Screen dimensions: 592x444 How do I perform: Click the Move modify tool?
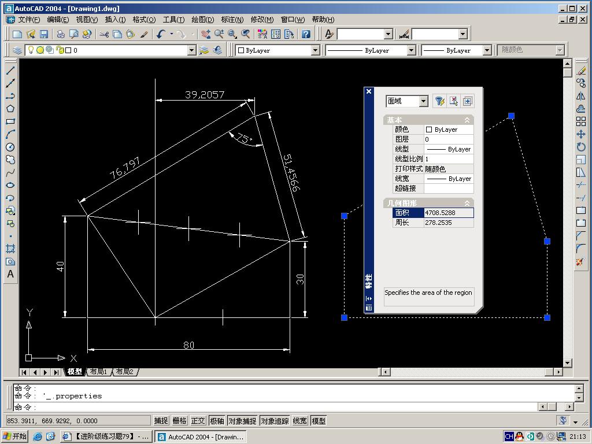pos(581,134)
